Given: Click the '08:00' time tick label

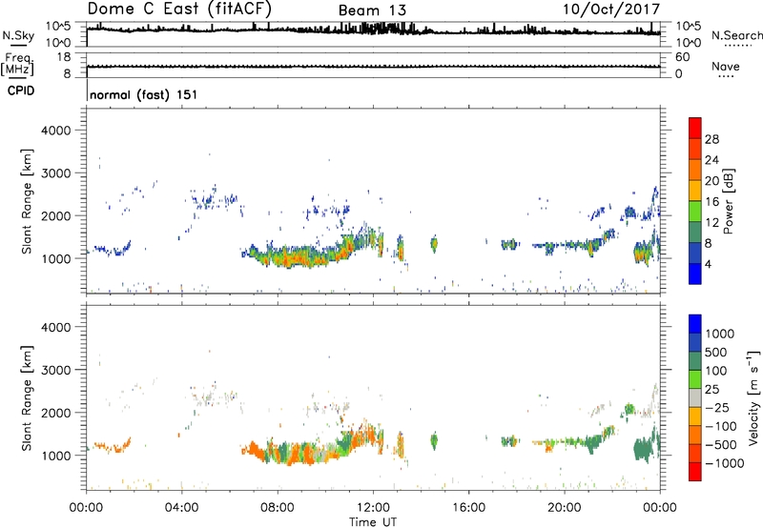Looking at the screenshot, I should click(x=278, y=508).
